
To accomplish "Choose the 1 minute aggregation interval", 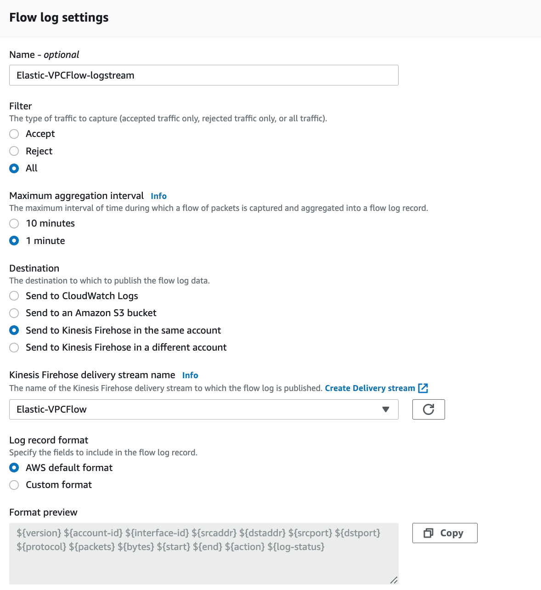I will 14,241.
